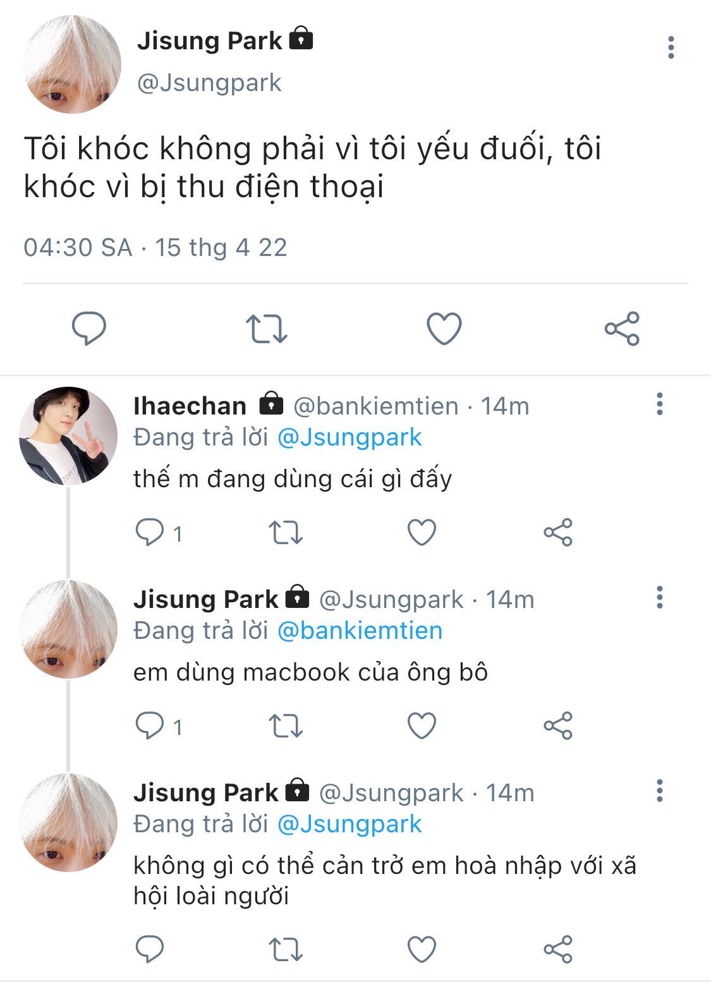
Task: Share the last reply in the thread
Action: click(x=557, y=949)
